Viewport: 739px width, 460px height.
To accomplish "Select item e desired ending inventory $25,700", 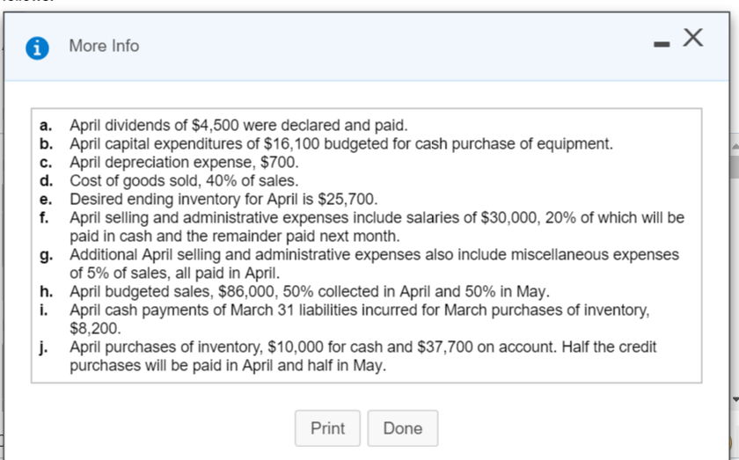I will point(223,199).
